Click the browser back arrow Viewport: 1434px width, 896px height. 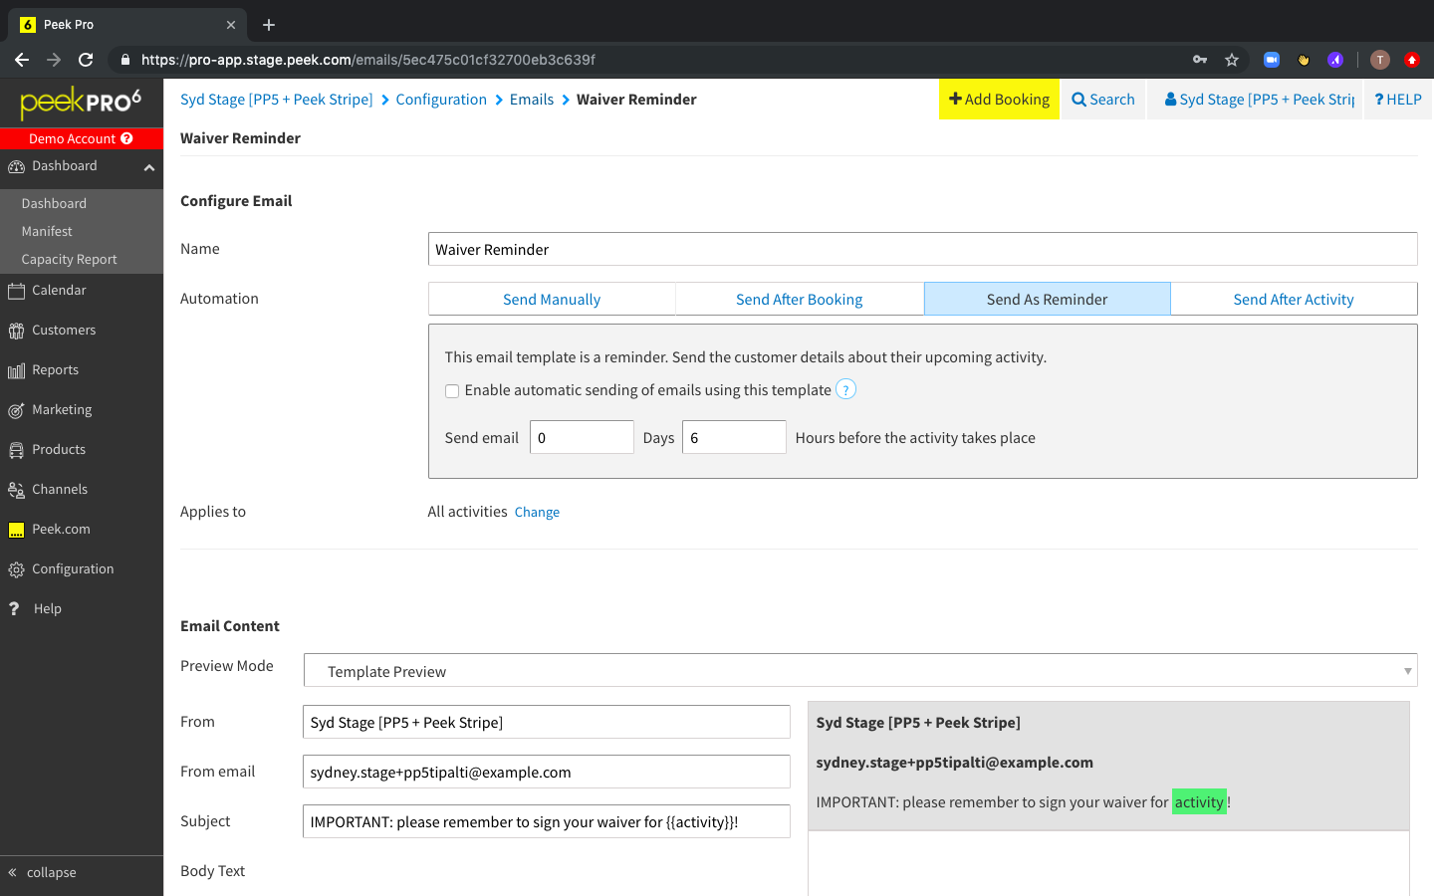pyautogui.click(x=22, y=60)
